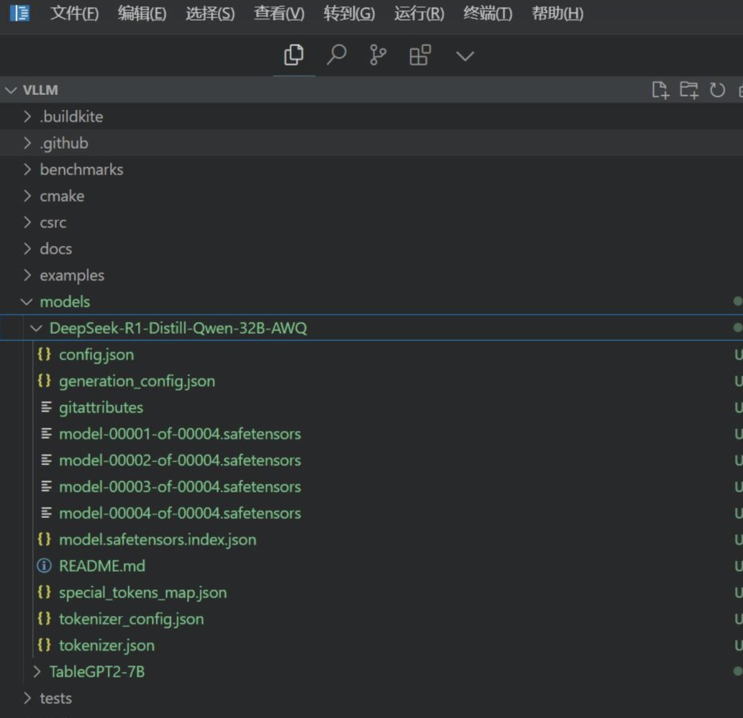Open the 终端(T) menu
743x718 pixels.
(488, 14)
